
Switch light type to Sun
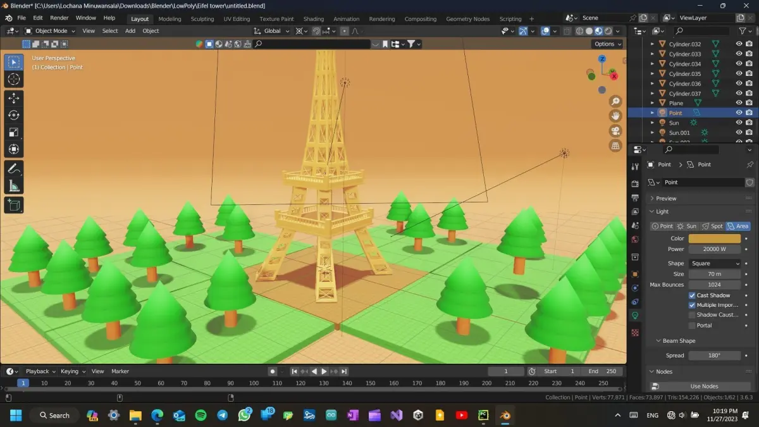tap(687, 226)
